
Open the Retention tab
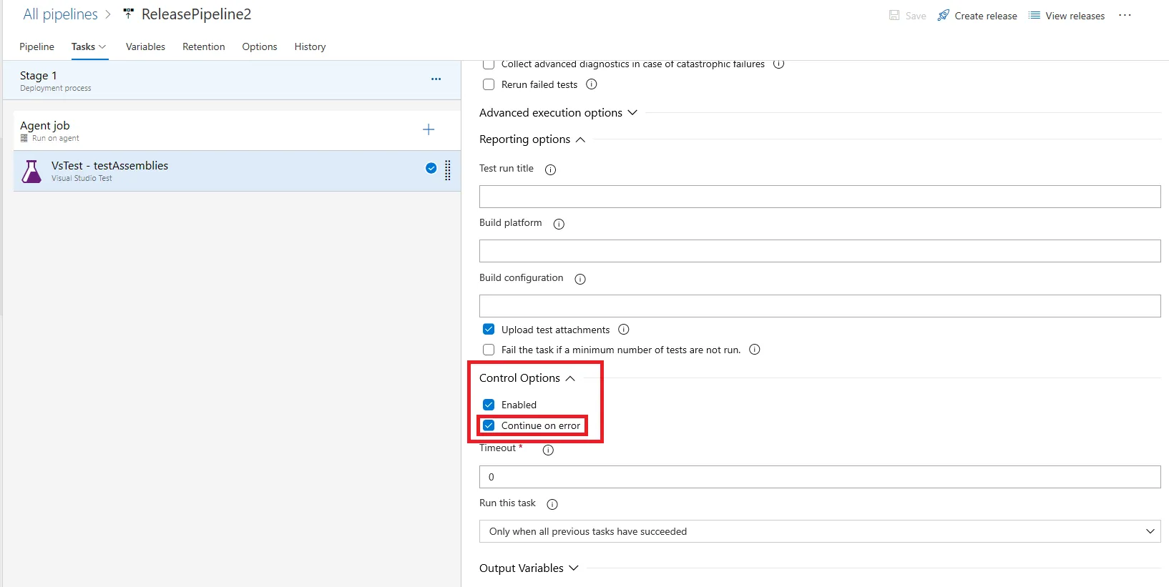(x=203, y=46)
